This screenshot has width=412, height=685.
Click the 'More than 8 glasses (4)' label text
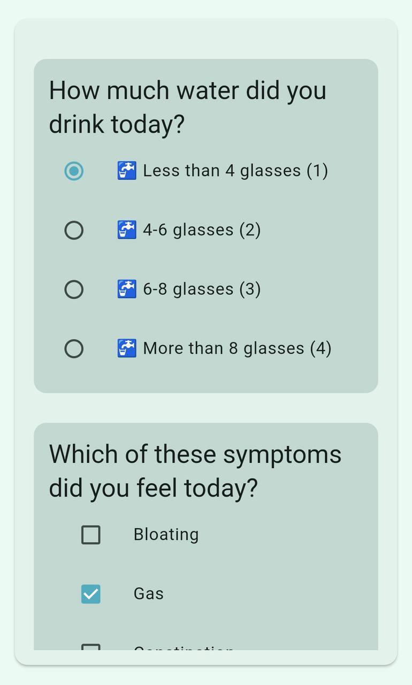coord(237,349)
